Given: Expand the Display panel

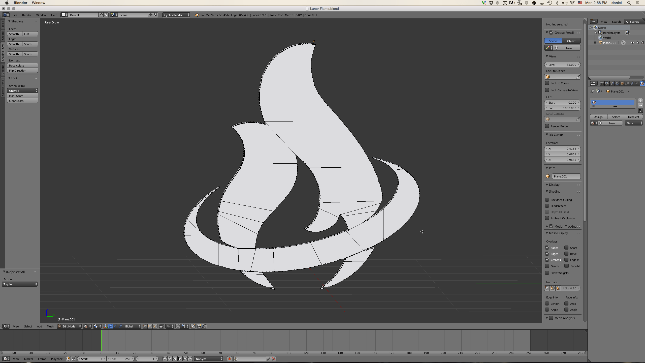Looking at the screenshot, I should coord(554,185).
